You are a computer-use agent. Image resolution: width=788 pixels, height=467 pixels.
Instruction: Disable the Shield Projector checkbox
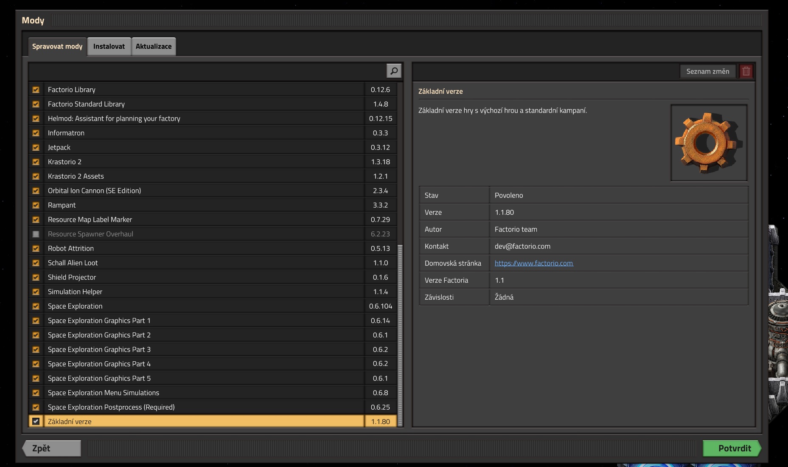coord(36,277)
